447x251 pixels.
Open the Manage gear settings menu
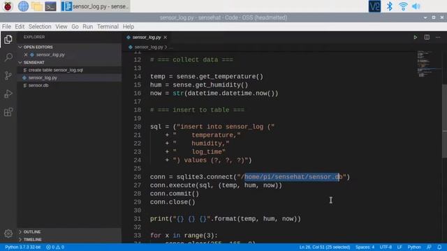tap(8, 234)
